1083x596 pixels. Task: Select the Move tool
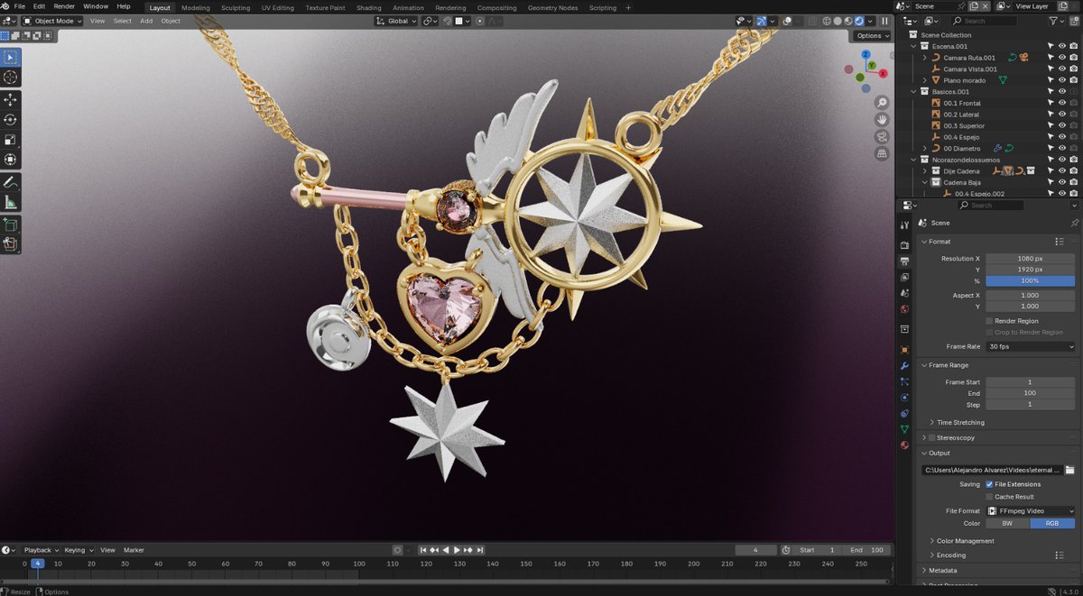tap(11, 99)
